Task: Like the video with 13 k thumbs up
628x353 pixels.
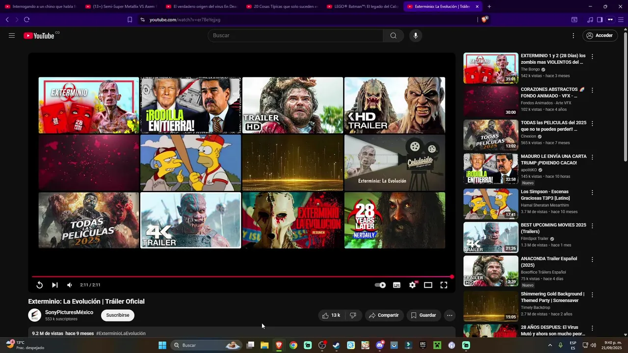Action: click(331, 315)
